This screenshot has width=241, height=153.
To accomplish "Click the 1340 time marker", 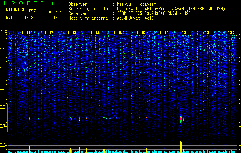I will 233,33.
